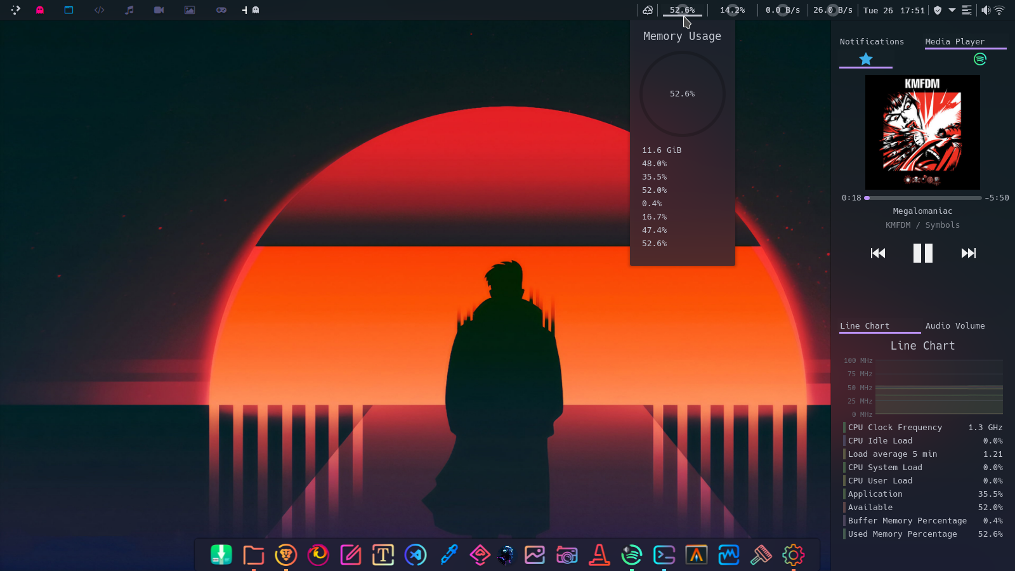Screen dimensions: 1015x571
Task: Select the Load average 5 min row
Action: [x=923, y=454]
